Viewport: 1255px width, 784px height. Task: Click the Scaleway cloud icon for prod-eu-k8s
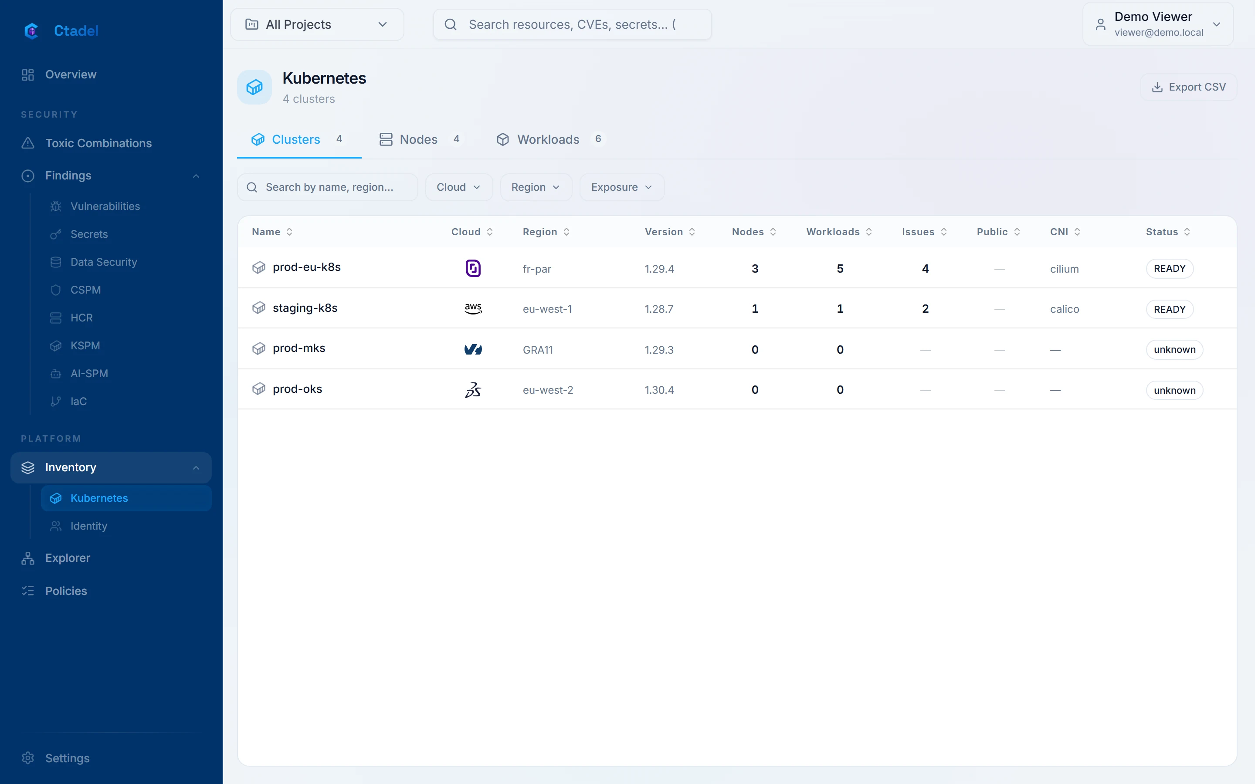click(473, 268)
